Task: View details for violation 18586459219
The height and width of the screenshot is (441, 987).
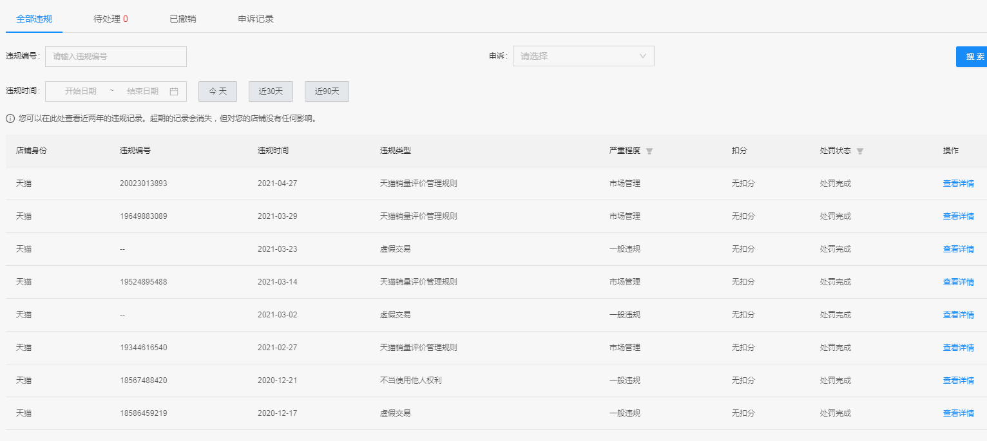Action: [x=959, y=413]
